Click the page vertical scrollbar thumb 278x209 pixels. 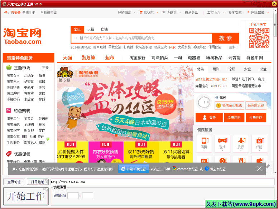275,25
